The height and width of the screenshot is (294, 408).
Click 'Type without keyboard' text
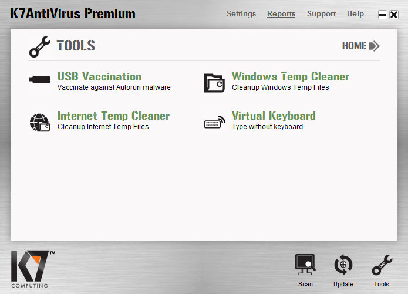pos(267,127)
